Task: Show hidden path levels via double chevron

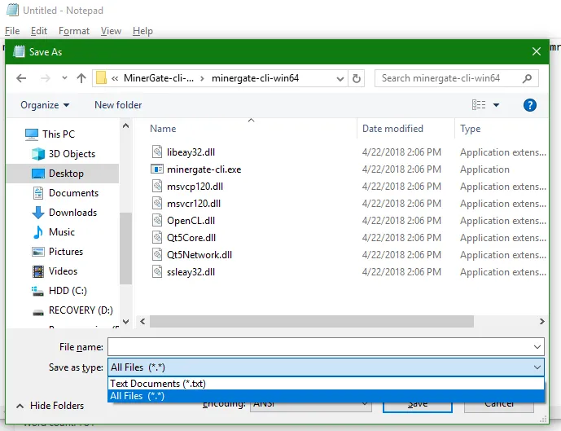Action: point(115,78)
